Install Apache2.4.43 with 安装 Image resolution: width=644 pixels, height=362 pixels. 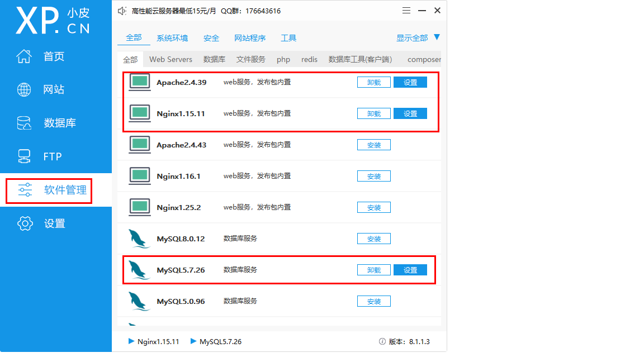(x=374, y=145)
